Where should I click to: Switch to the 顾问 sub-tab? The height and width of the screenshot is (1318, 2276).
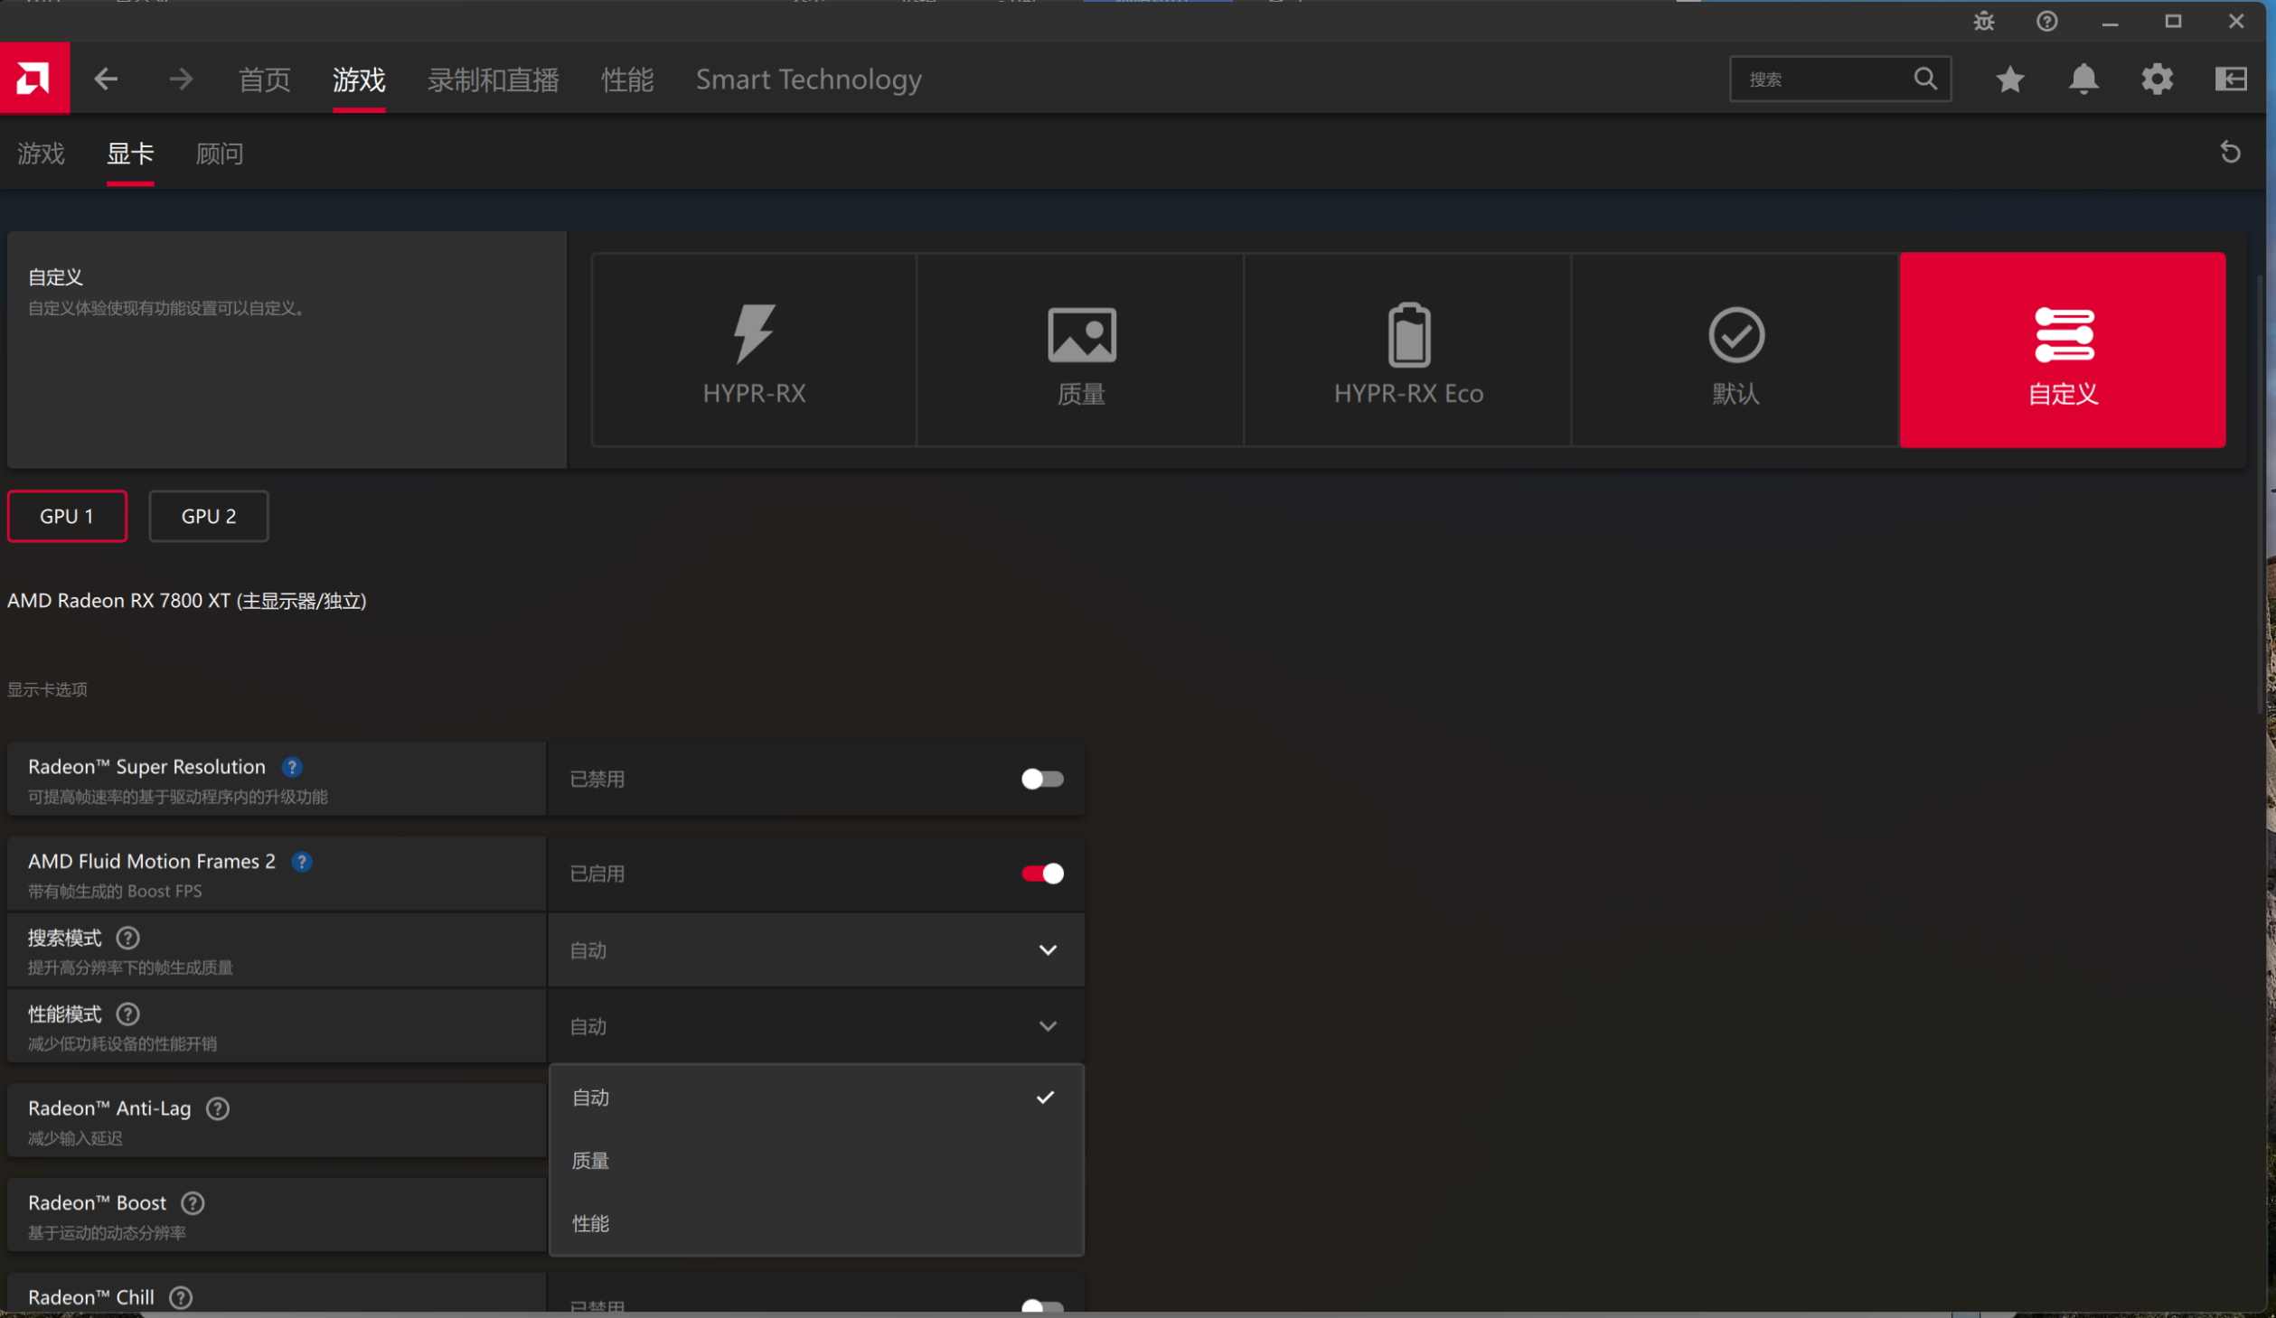coord(220,154)
